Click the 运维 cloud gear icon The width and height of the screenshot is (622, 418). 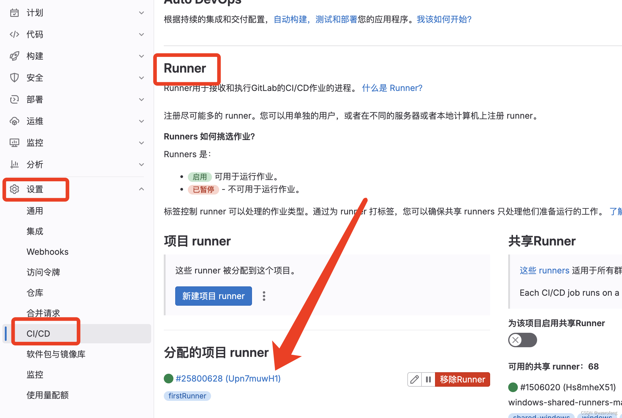pos(14,121)
